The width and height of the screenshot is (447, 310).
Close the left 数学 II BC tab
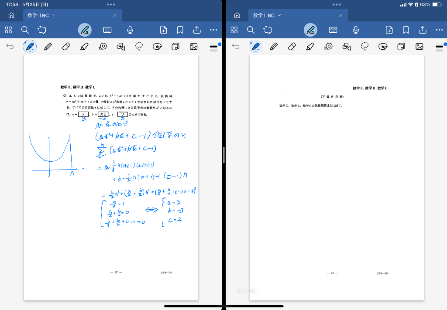pos(115,15)
